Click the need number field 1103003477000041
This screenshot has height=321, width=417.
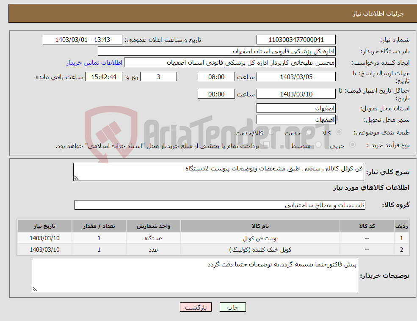pos(296,40)
